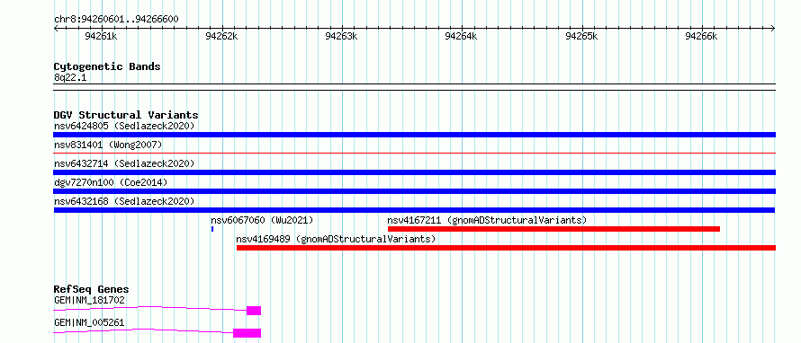The width and height of the screenshot is (801, 343).
Task: Click the dgv7270n100 (Coe2014) label
Action: pyautogui.click(x=111, y=182)
